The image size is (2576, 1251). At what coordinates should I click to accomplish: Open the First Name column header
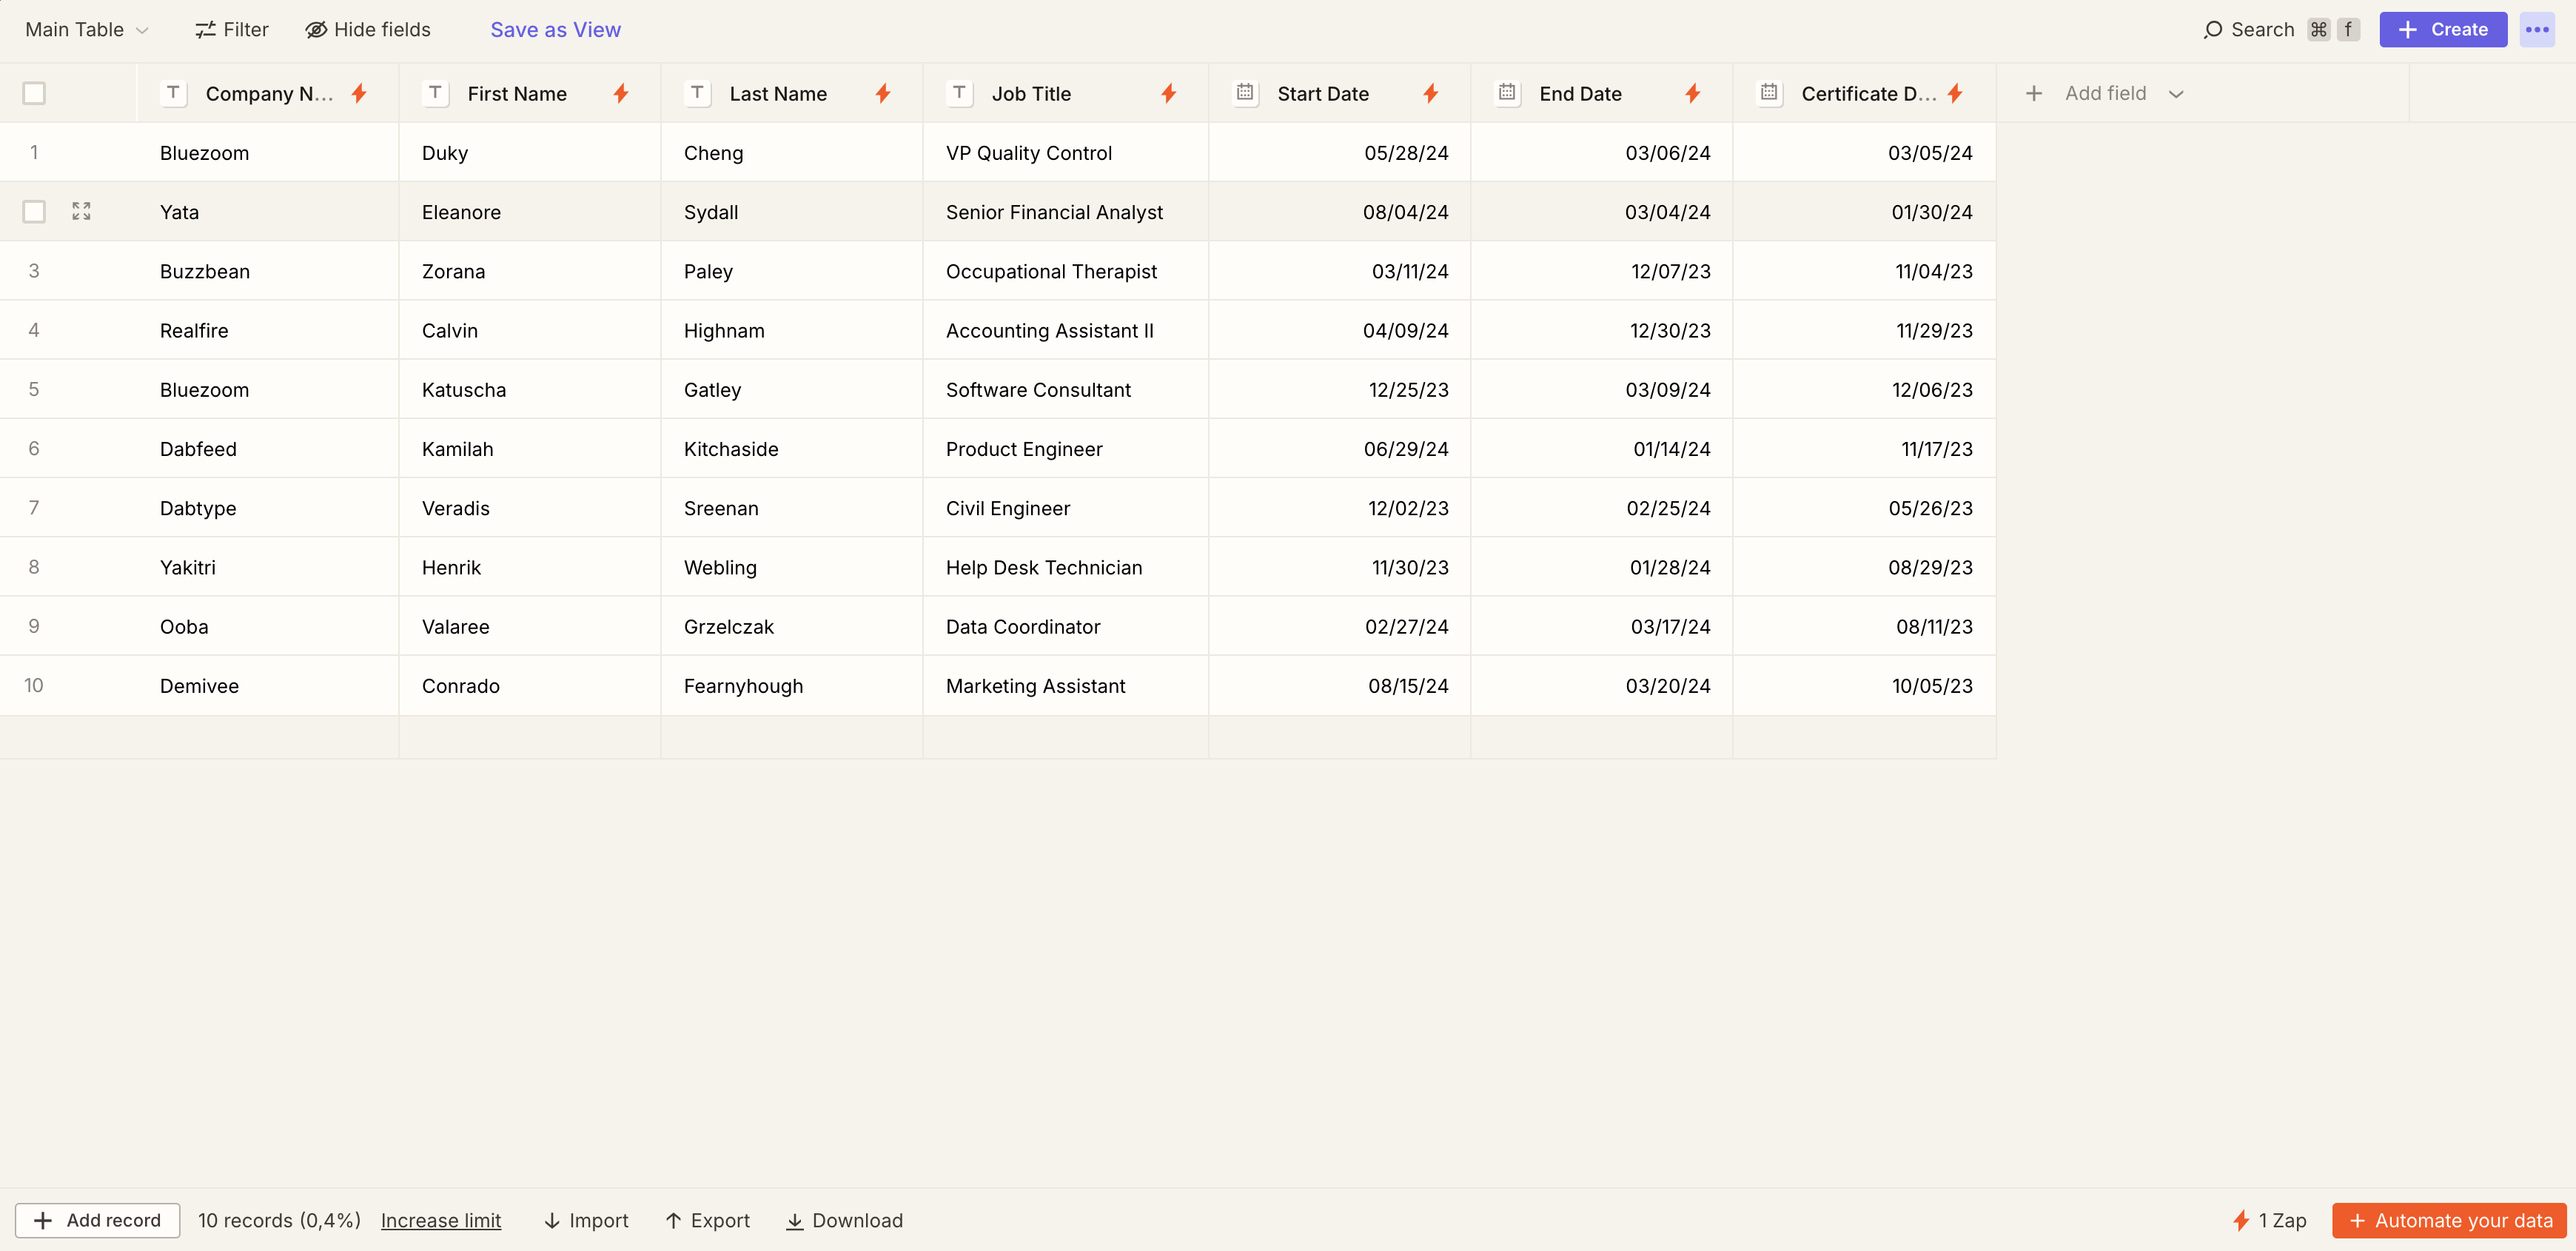point(530,93)
